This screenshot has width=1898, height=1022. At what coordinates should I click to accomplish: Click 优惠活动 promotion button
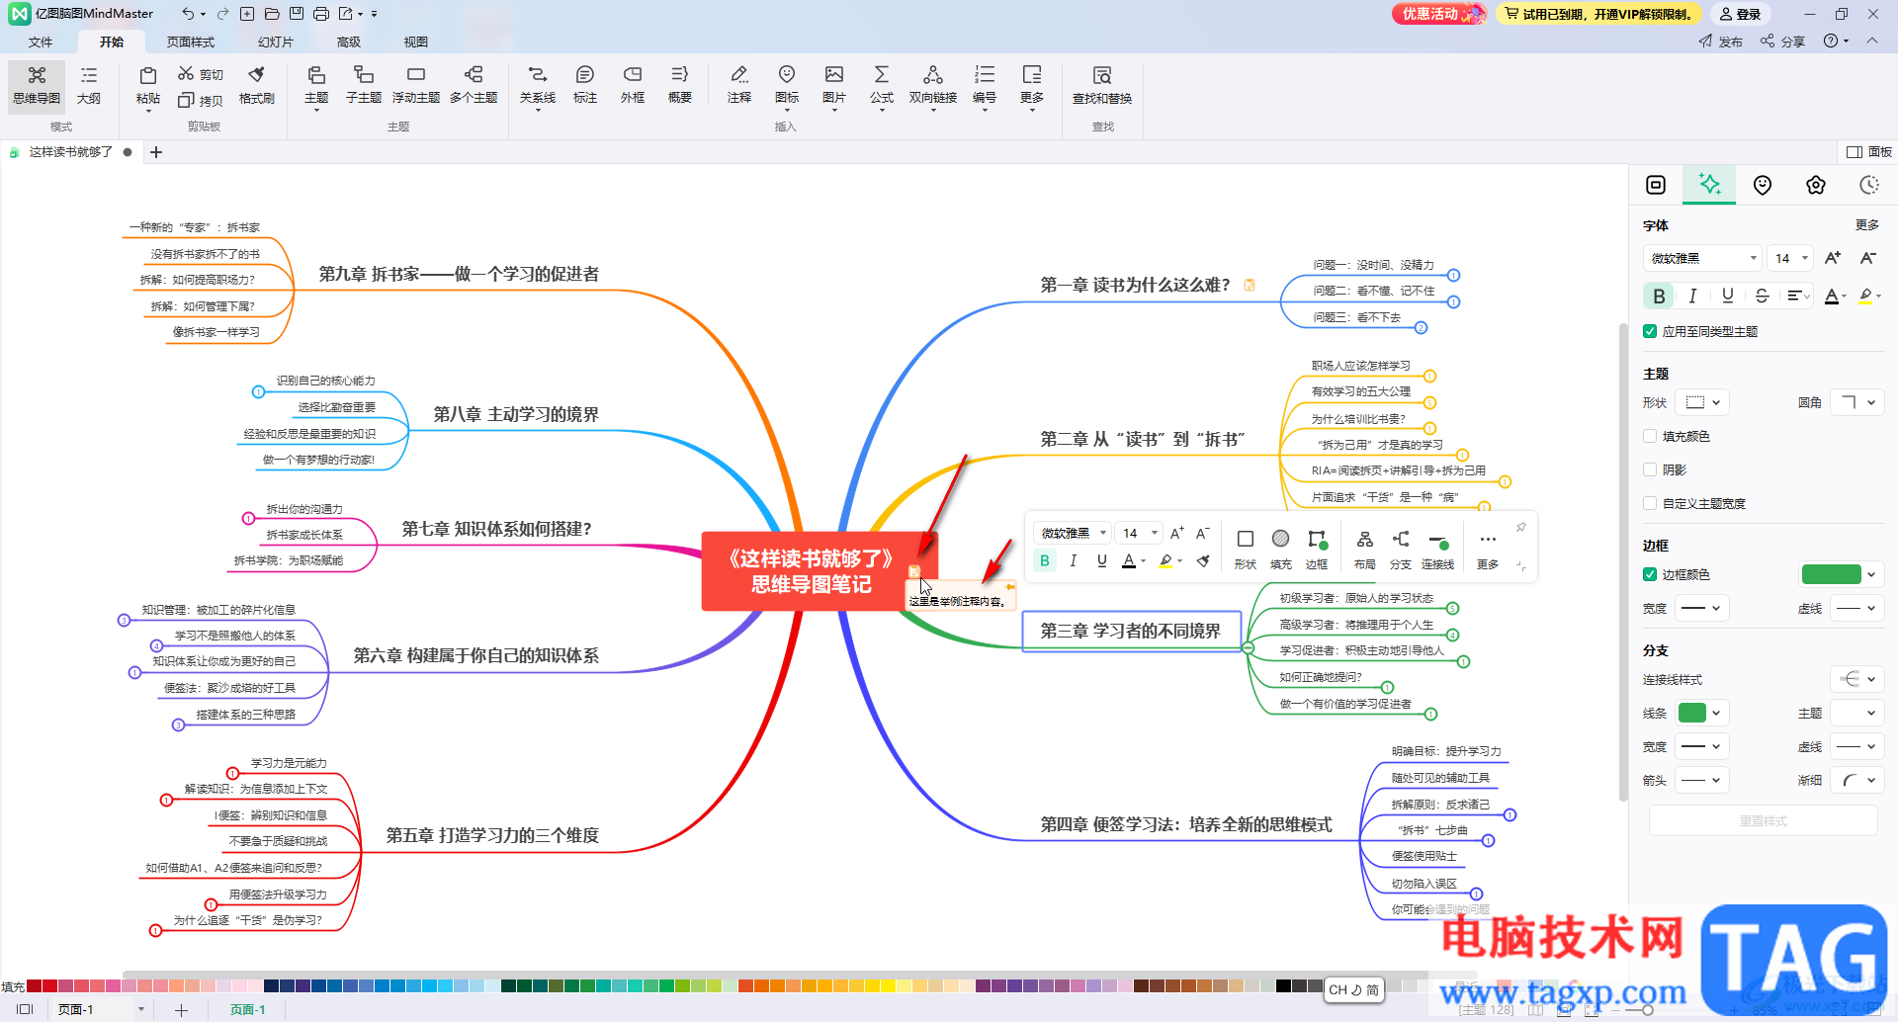(x=1438, y=14)
